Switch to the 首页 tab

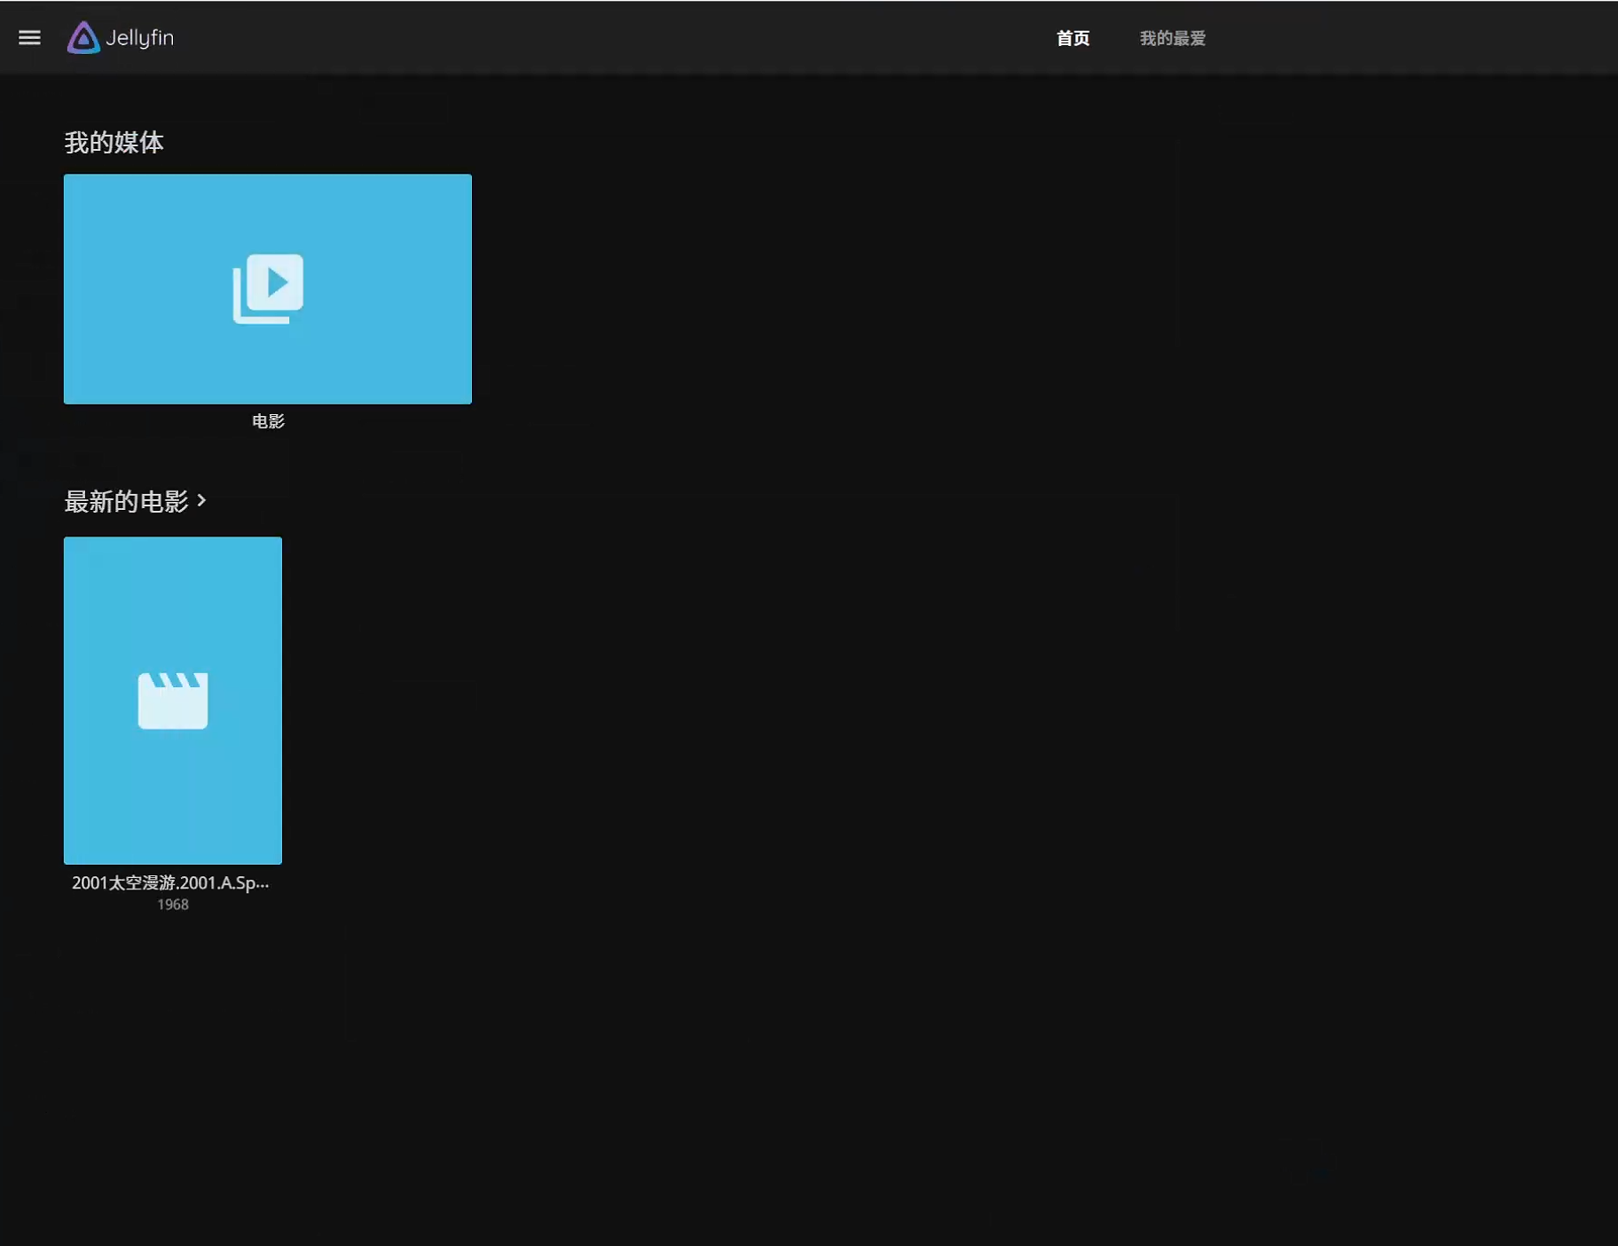(x=1072, y=38)
